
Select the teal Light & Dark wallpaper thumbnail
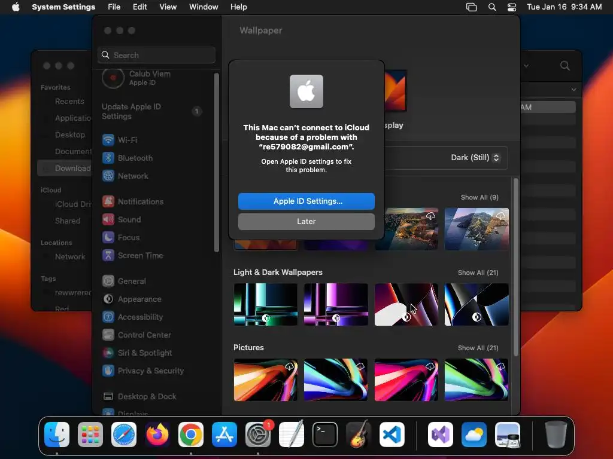coord(265,304)
